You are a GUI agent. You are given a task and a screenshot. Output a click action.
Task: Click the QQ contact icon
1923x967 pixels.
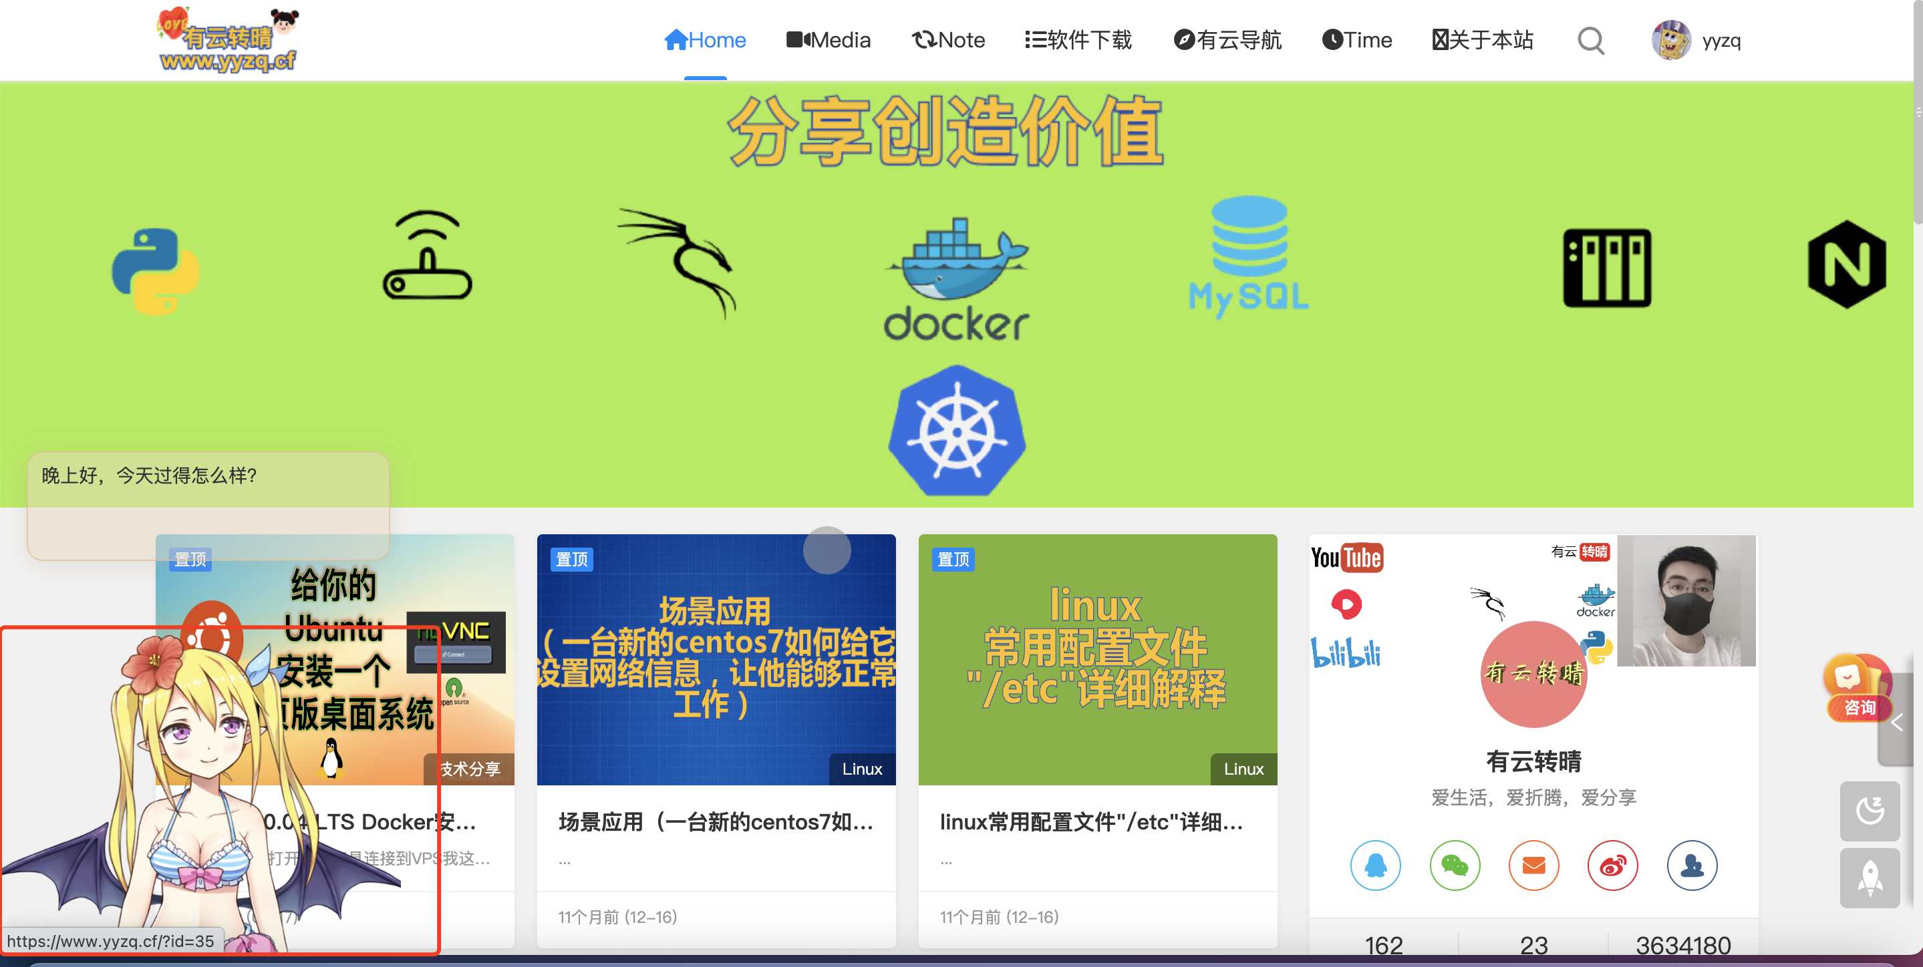[1375, 865]
